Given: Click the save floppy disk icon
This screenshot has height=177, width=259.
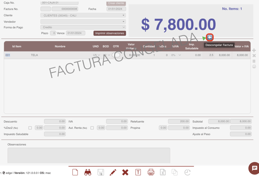Looking at the screenshot, I should pos(101,172).
